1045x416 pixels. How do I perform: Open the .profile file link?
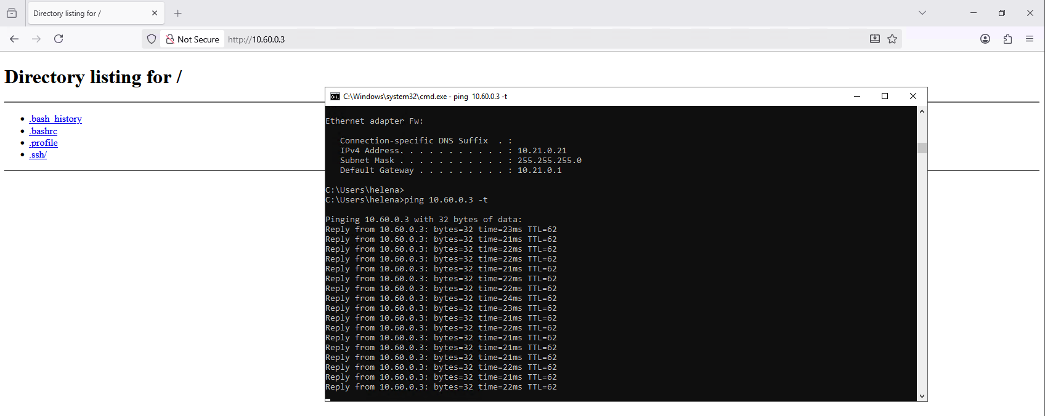(44, 143)
